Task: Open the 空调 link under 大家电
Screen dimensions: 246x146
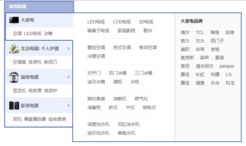Action: coord(17,33)
